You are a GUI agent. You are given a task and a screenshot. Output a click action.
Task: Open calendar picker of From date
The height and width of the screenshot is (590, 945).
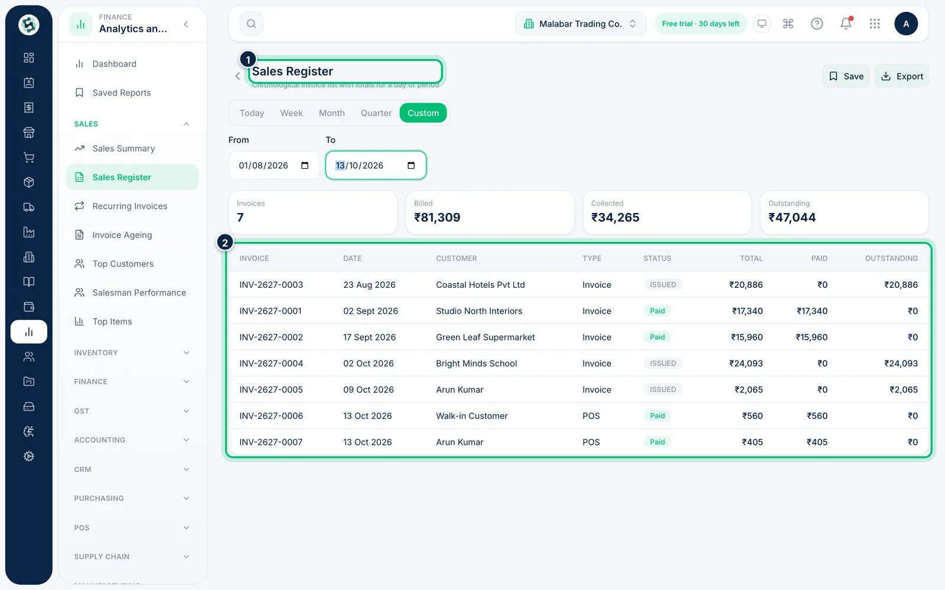tap(305, 165)
